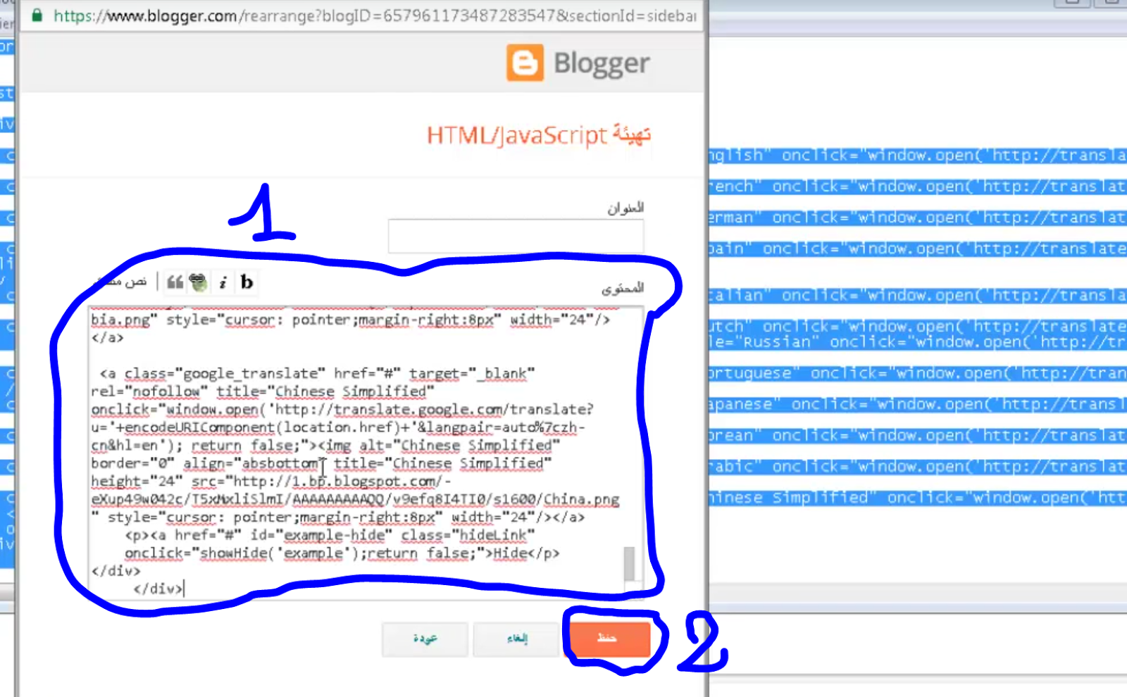1127x697 pixels.
Task: Click the 'nofollow' rel value in code
Action: [x=166, y=391]
